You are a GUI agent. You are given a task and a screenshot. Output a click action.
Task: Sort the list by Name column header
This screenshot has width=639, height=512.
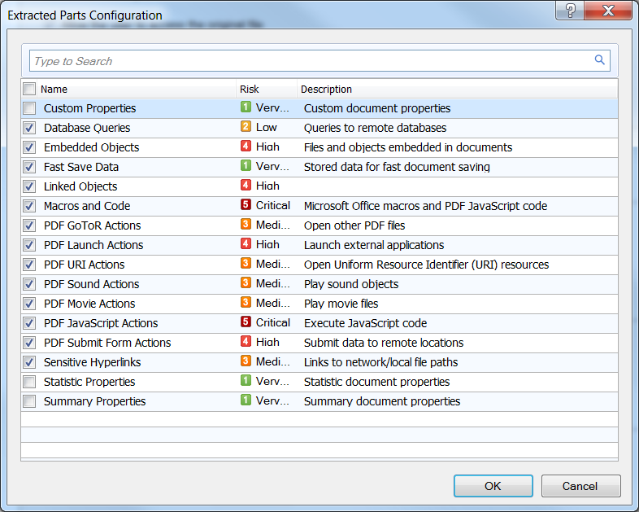pyautogui.click(x=130, y=89)
